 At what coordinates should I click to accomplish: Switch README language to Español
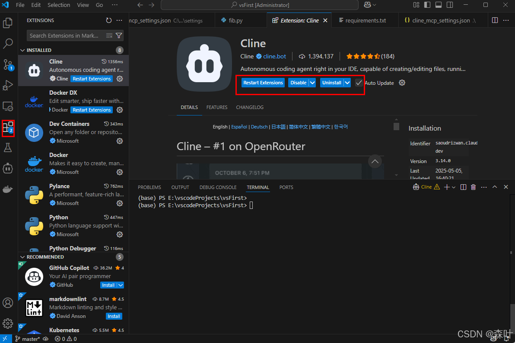coord(239,127)
